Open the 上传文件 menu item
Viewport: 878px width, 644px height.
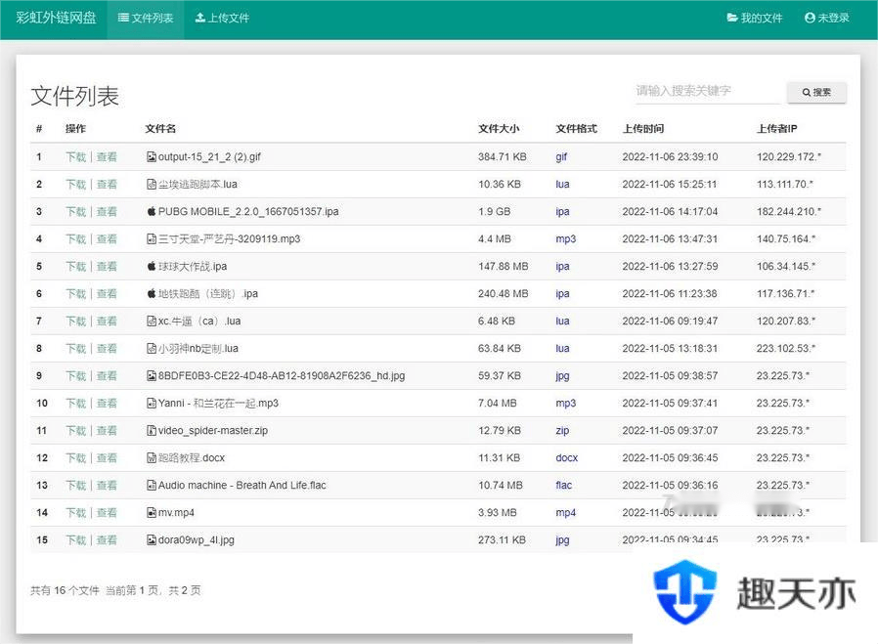click(x=222, y=18)
